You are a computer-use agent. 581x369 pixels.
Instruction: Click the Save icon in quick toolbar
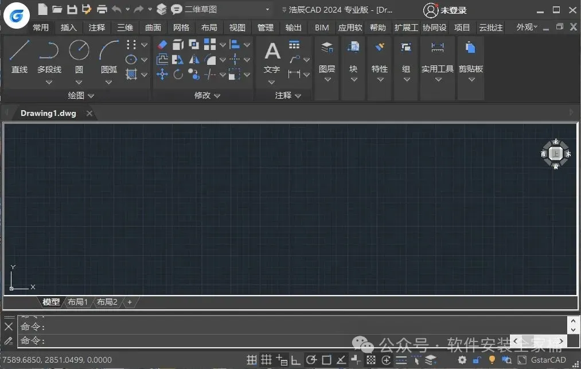click(72, 9)
